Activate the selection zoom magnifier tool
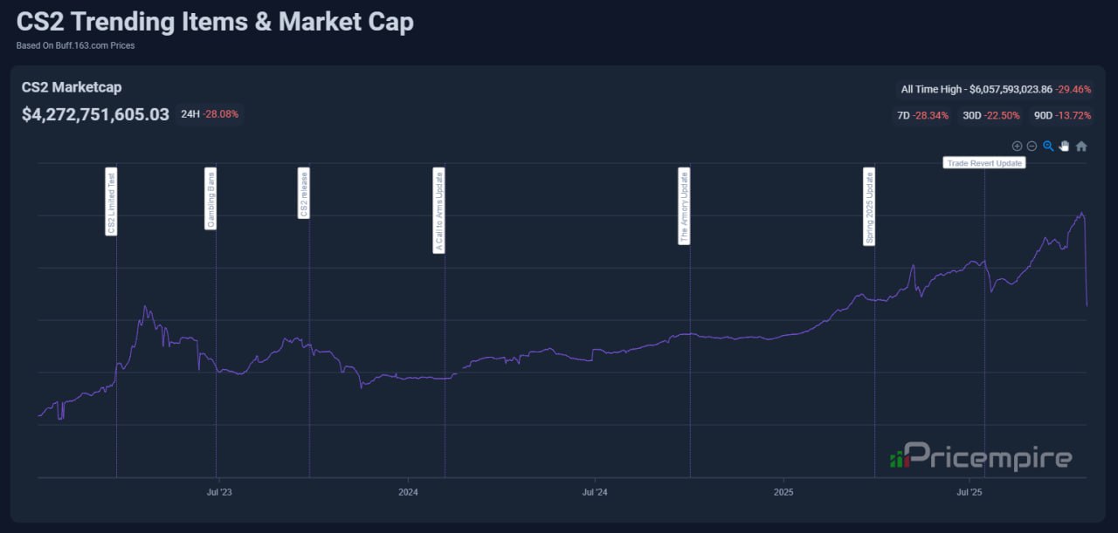This screenshot has width=1118, height=533. (x=1048, y=147)
